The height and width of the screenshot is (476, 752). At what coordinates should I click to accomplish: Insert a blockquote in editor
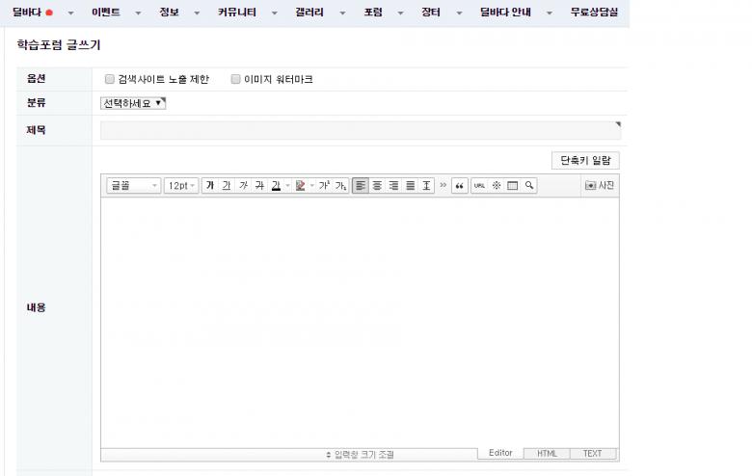coord(460,186)
